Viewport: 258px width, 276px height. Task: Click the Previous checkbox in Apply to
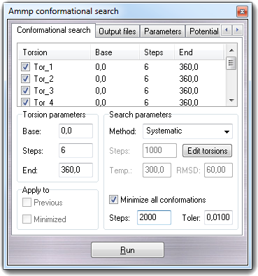coord(27,203)
